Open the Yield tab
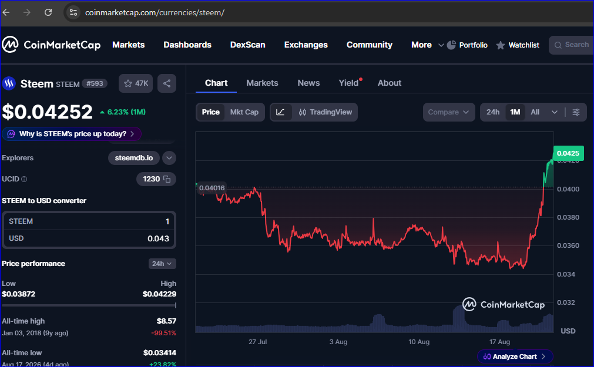This screenshot has height=367, width=594. coord(348,83)
